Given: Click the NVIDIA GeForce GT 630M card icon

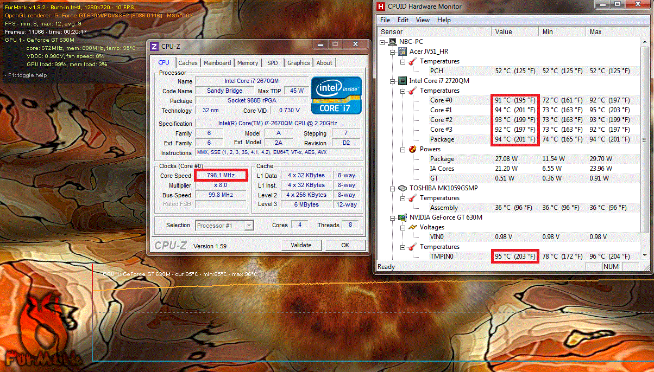Looking at the screenshot, I should 403,217.
